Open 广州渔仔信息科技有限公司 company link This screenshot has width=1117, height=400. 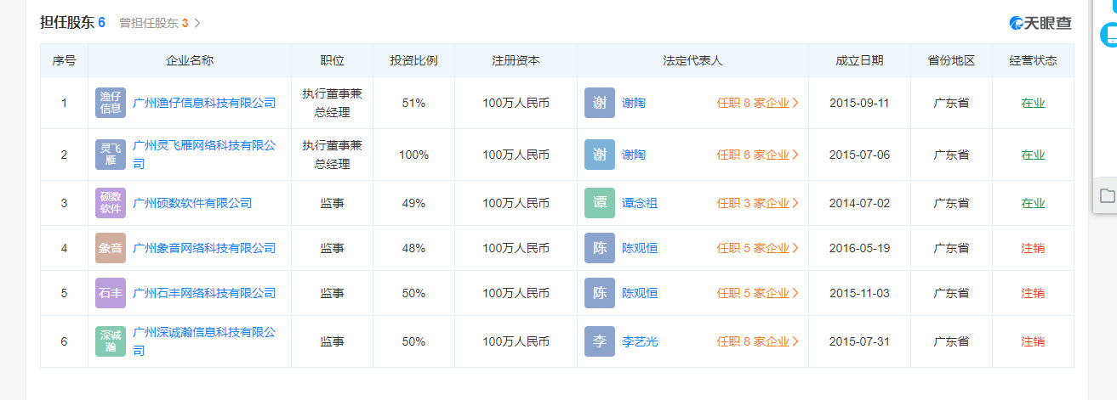pyautogui.click(x=205, y=103)
